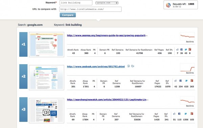203x128 pixels.
Task: Click the seomoz.org page thumbnail
Action: coord(47,45)
